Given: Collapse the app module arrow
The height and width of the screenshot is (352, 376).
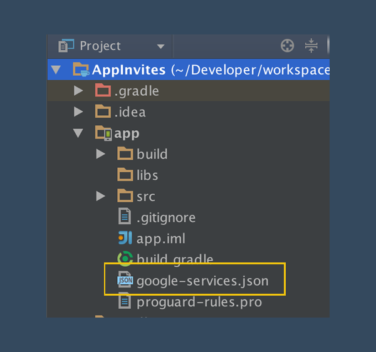Looking at the screenshot, I should (x=78, y=133).
